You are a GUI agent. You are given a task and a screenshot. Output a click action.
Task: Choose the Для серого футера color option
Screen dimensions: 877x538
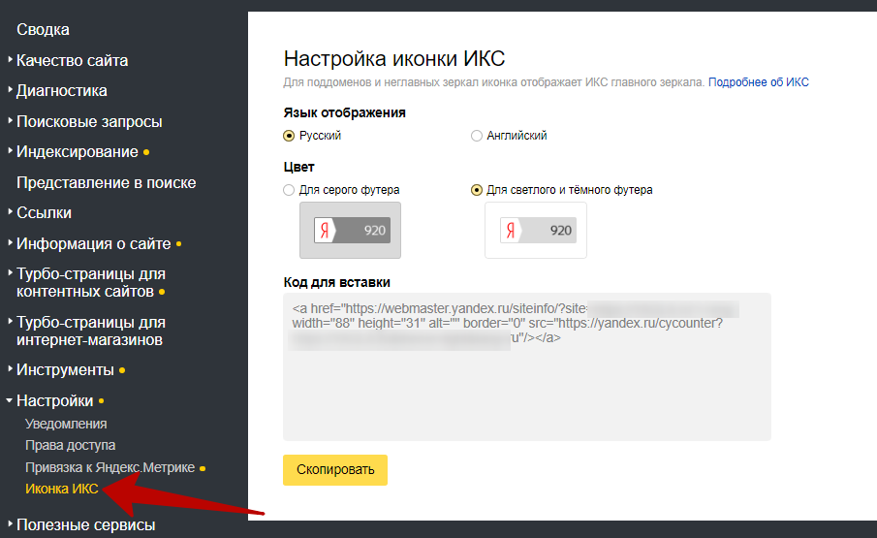pyautogui.click(x=289, y=190)
